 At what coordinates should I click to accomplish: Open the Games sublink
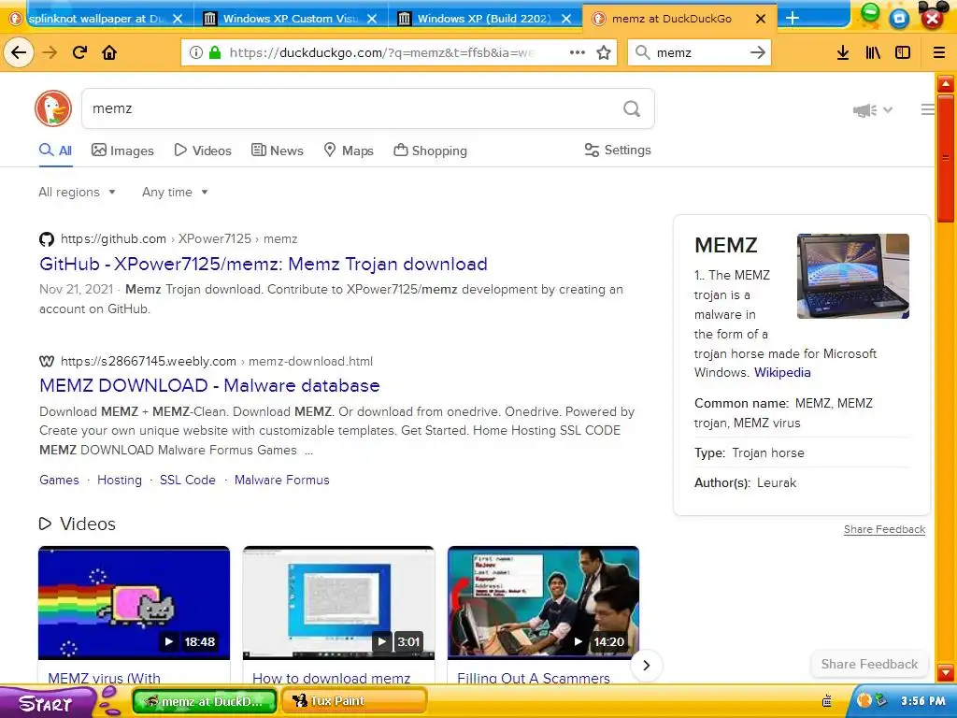pos(59,480)
